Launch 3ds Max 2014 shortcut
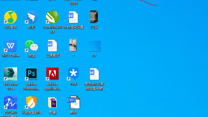This screenshot has height=117, width=208. point(10,74)
